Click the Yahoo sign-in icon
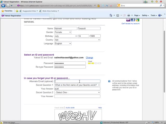The image size is (166, 124). (x=128, y=20)
